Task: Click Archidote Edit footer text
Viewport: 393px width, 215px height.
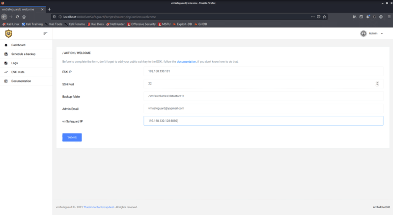Action: click(x=381, y=207)
